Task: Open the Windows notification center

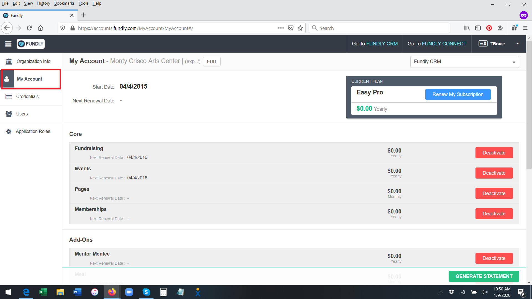Action: click(x=521, y=292)
